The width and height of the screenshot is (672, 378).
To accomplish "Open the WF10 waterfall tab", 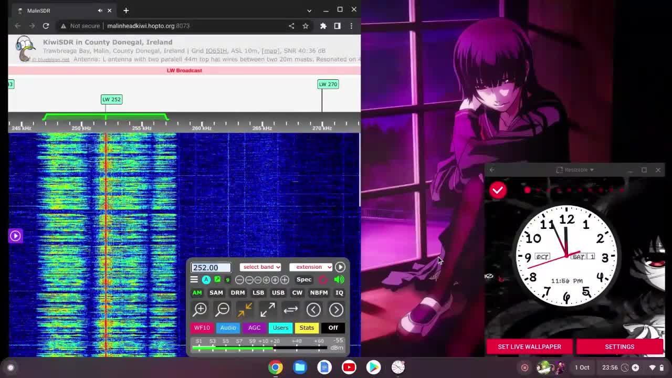I will coord(202,328).
